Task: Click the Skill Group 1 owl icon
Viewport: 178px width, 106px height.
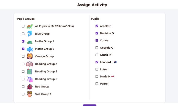Action: coord(30,94)
